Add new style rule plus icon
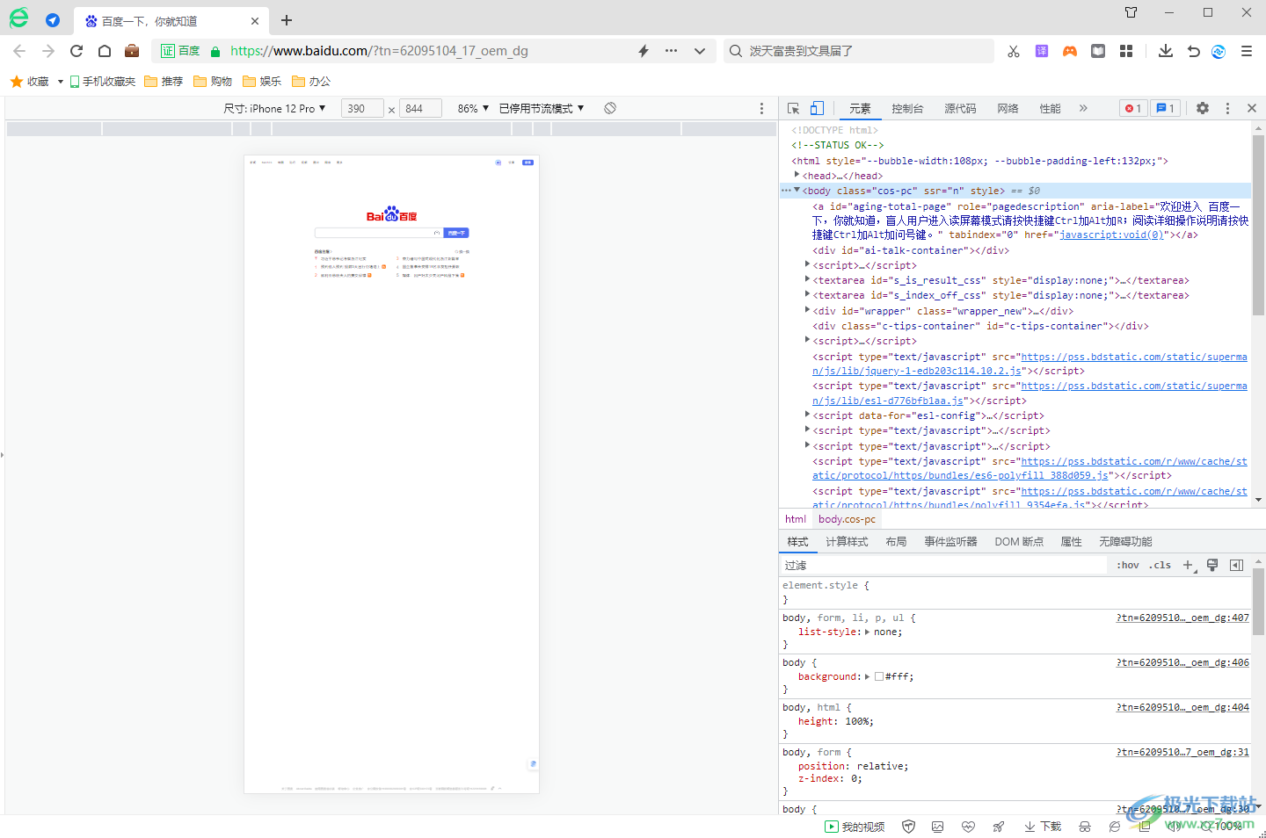The image size is (1266, 838). [x=1188, y=565]
